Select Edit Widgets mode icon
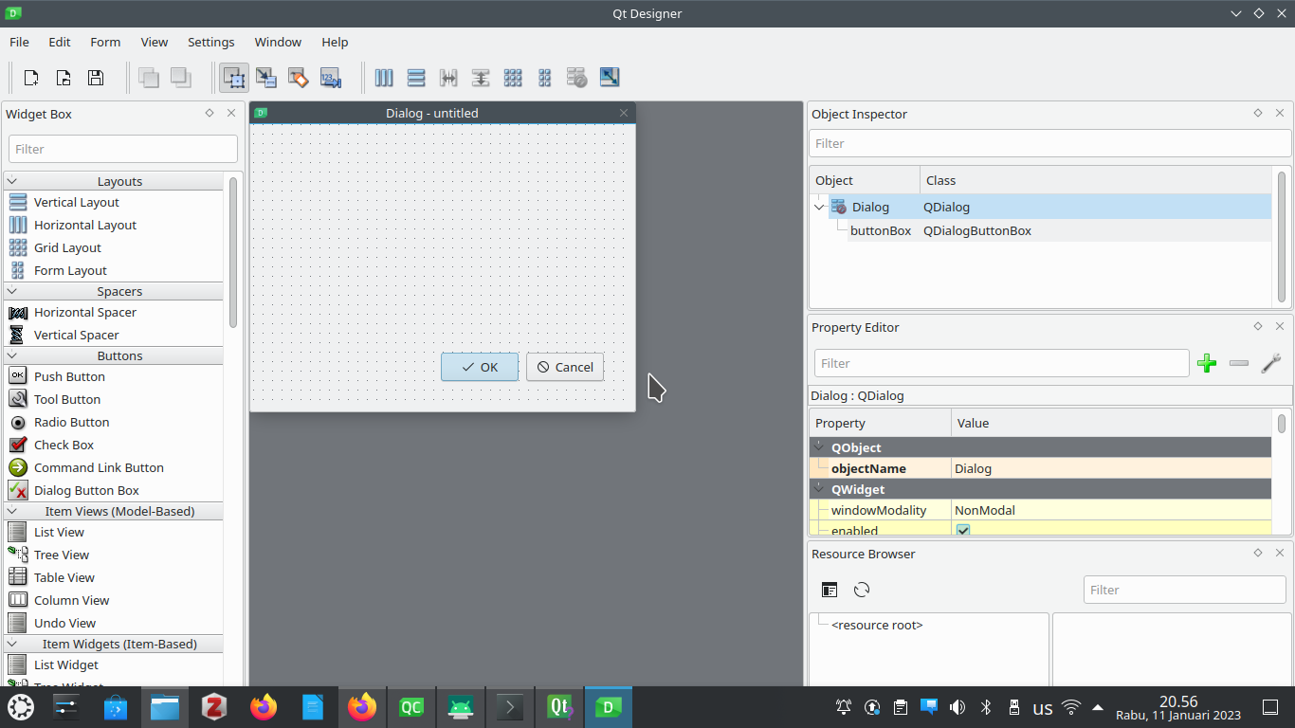 click(234, 78)
